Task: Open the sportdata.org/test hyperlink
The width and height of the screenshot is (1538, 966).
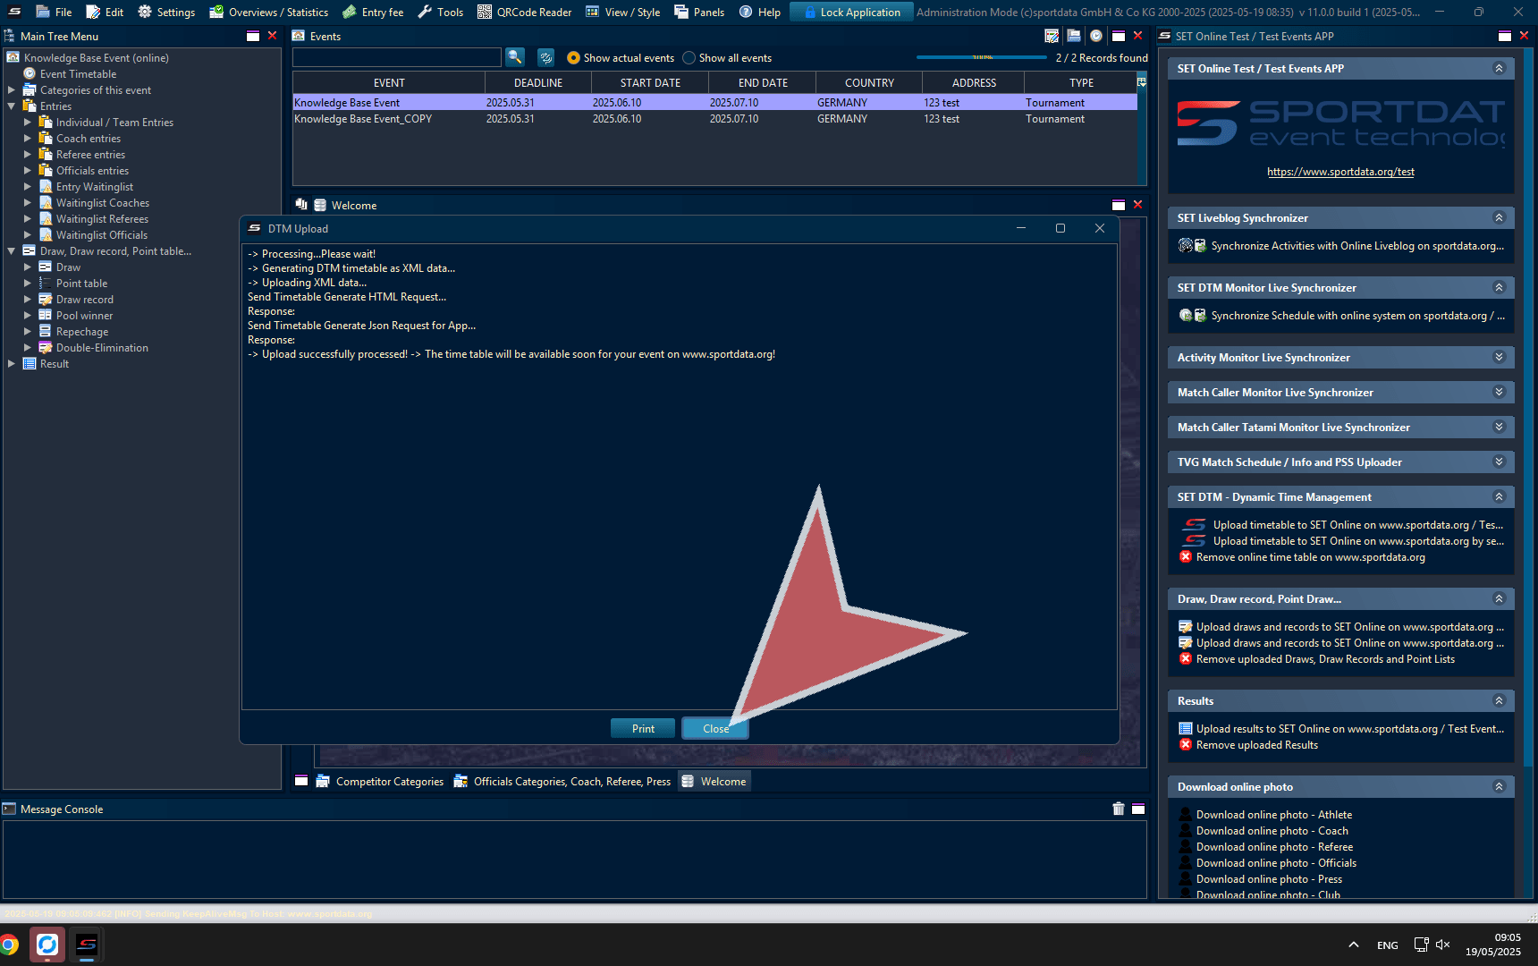Action: tap(1340, 172)
